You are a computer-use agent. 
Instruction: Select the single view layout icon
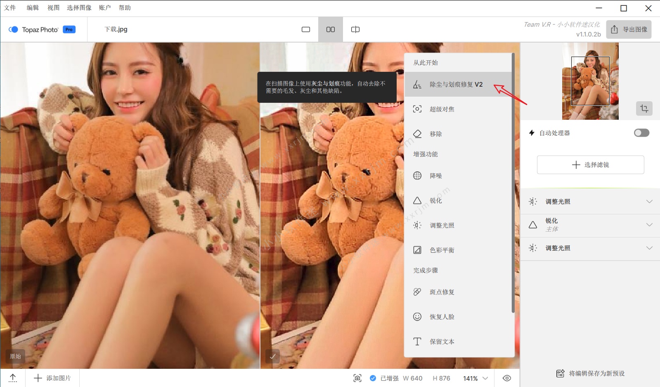306,29
